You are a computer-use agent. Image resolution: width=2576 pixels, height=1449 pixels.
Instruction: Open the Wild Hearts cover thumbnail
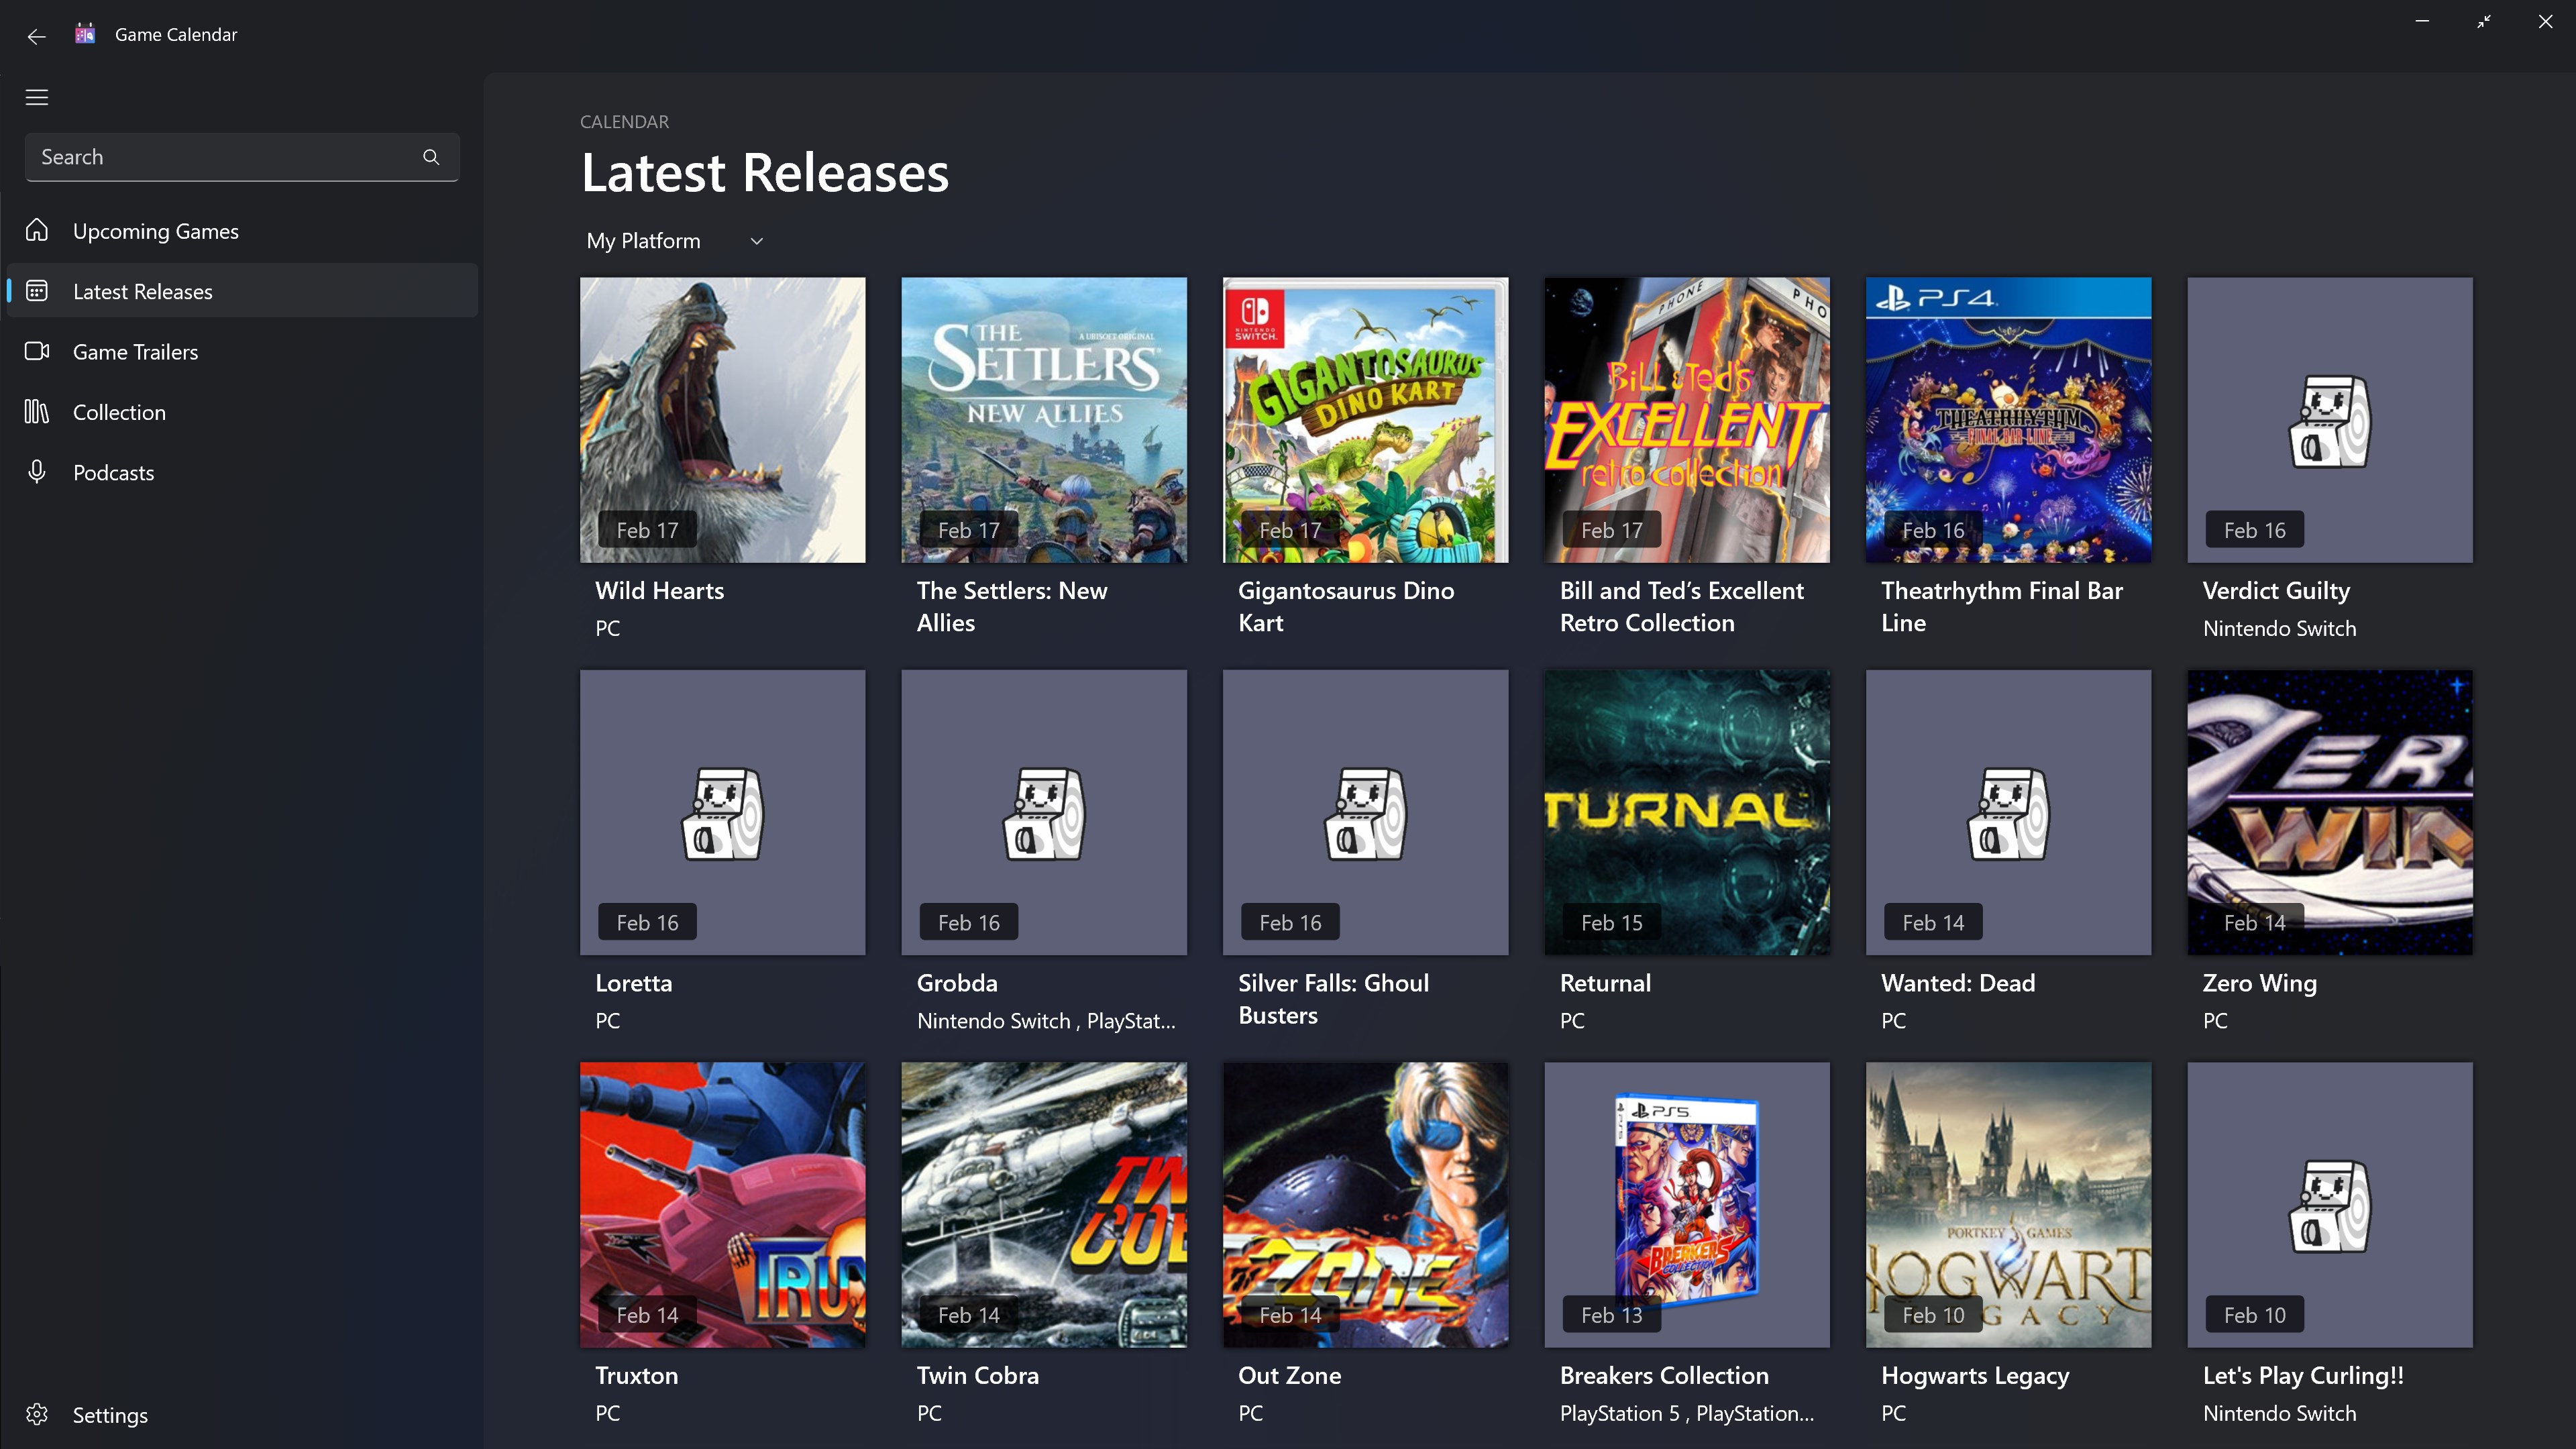coord(722,419)
